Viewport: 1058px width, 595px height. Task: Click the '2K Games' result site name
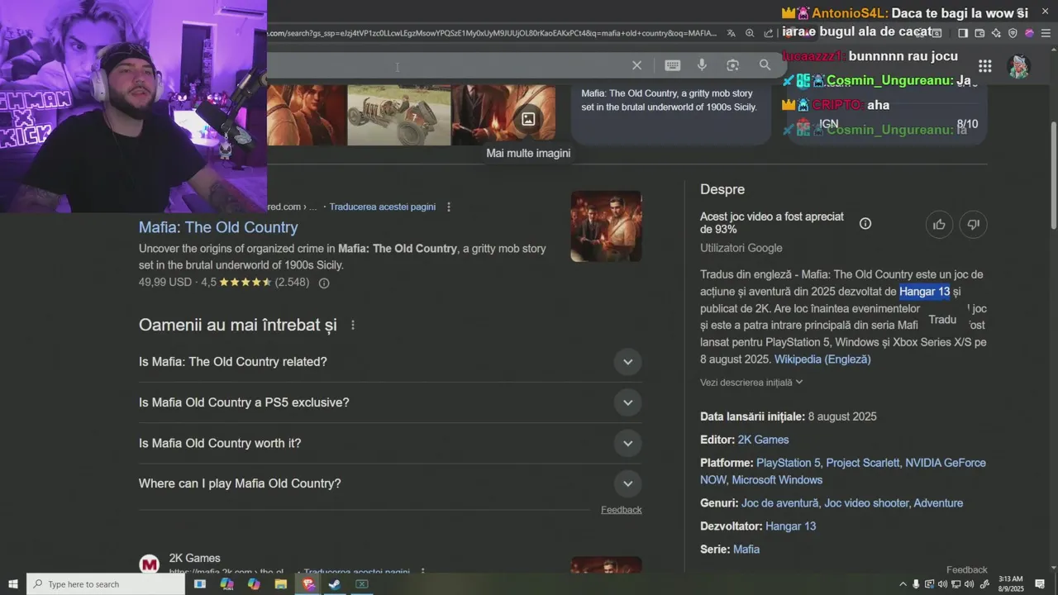pyautogui.click(x=194, y=559)
